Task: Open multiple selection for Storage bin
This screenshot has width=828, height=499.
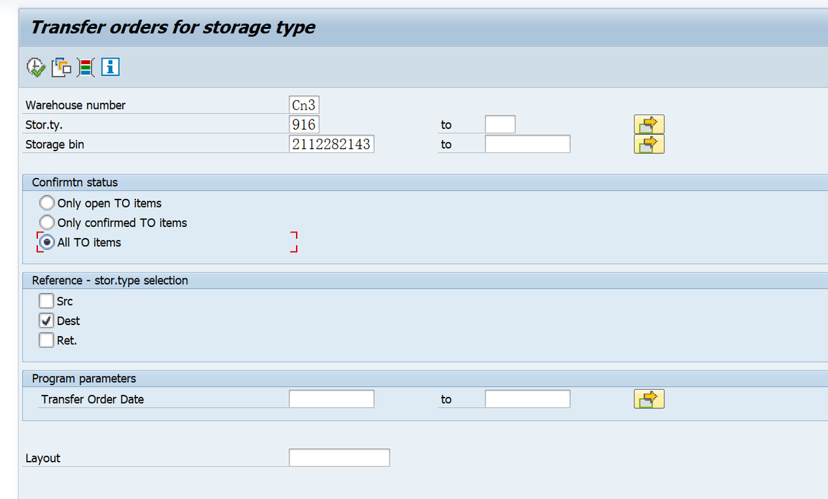Action: [649, 144]
